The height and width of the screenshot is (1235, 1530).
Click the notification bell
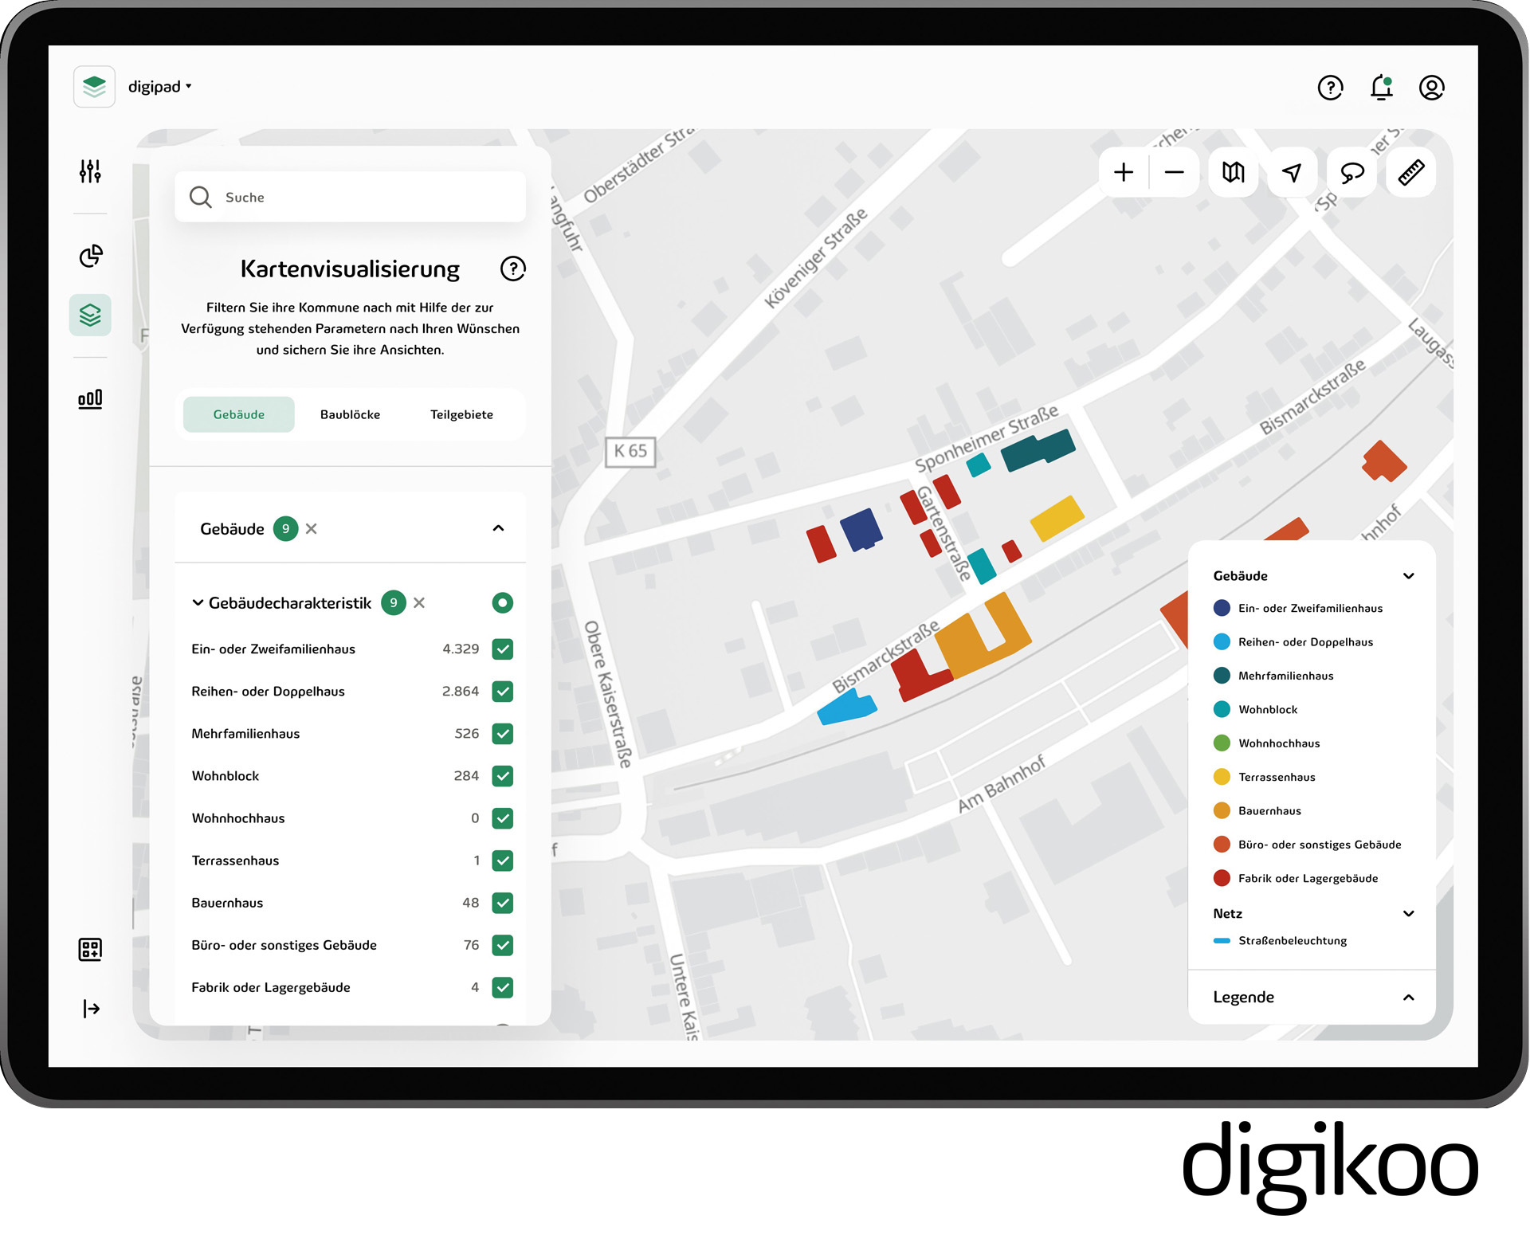pos(1381,88)
